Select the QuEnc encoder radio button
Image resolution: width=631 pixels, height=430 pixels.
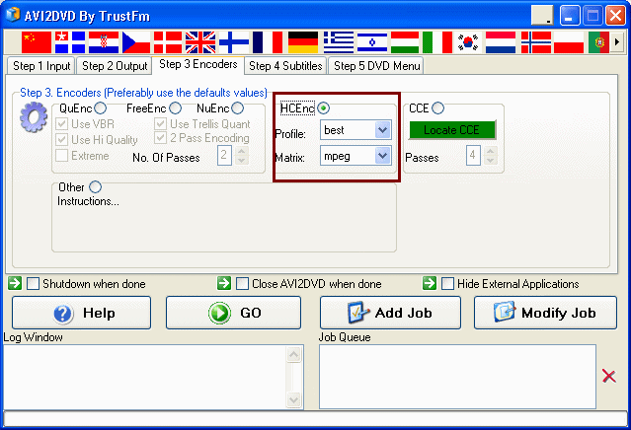tap(100, 108)
